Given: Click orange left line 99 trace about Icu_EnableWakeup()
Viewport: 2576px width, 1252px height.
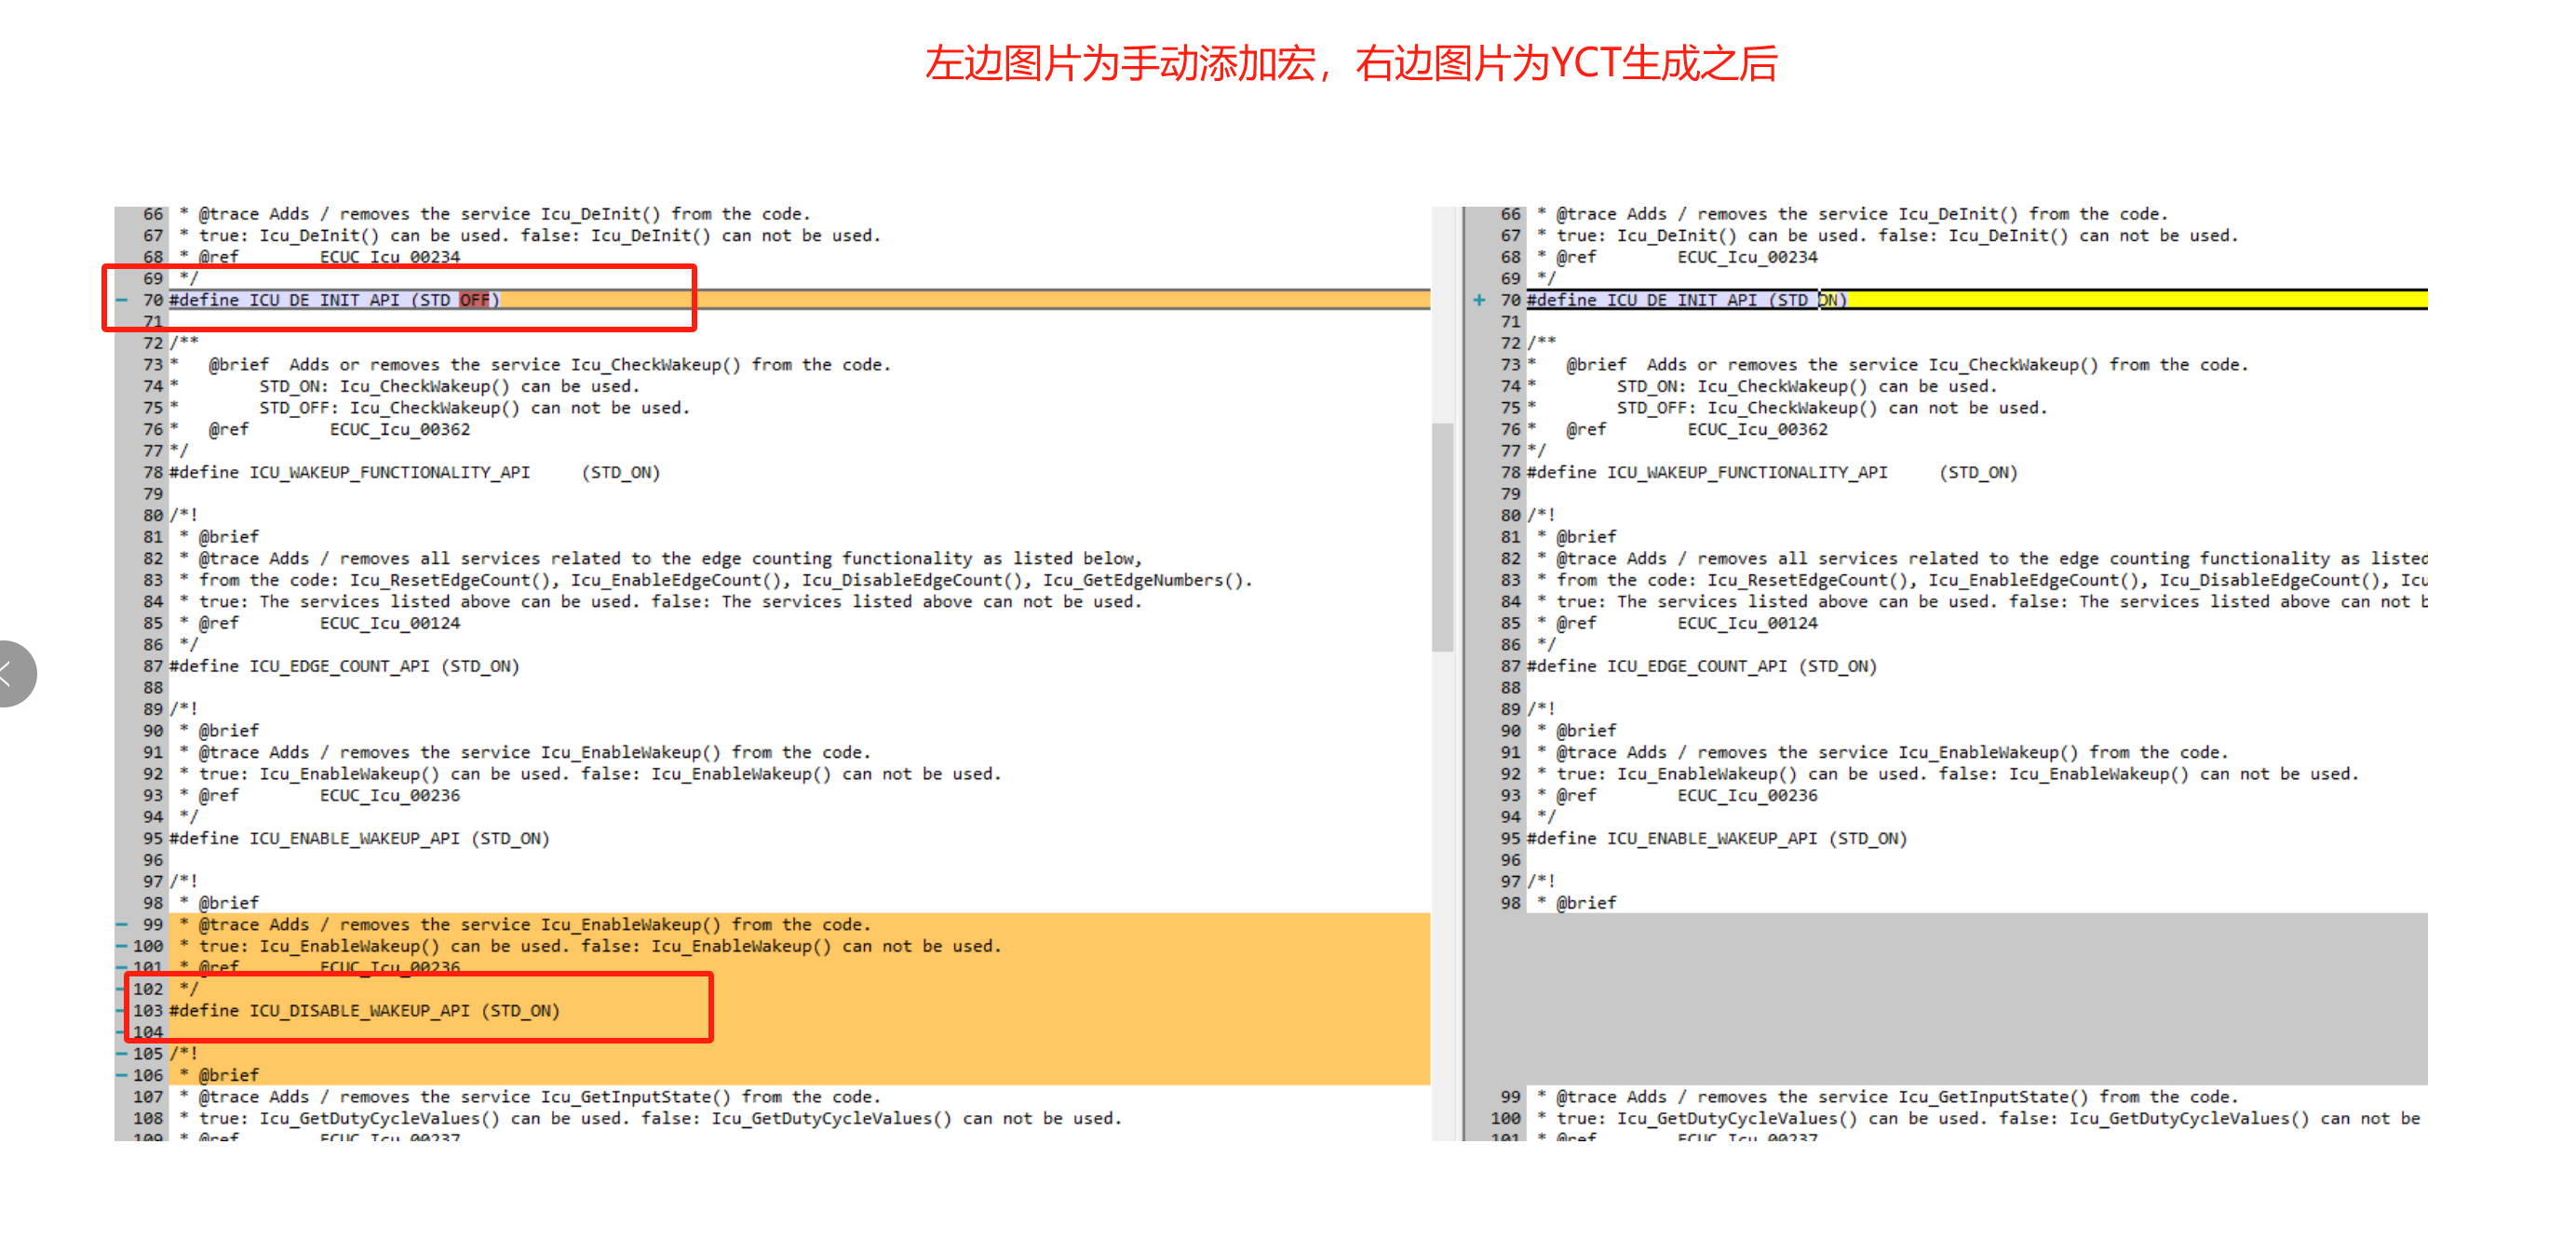Looking at the screenshot, I should pyautogui.click(x=525, y=924).
